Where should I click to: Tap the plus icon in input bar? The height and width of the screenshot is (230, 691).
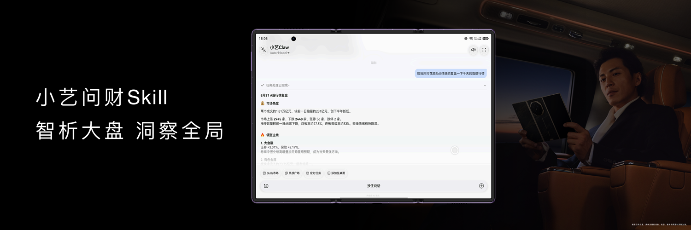coord(481,186)
